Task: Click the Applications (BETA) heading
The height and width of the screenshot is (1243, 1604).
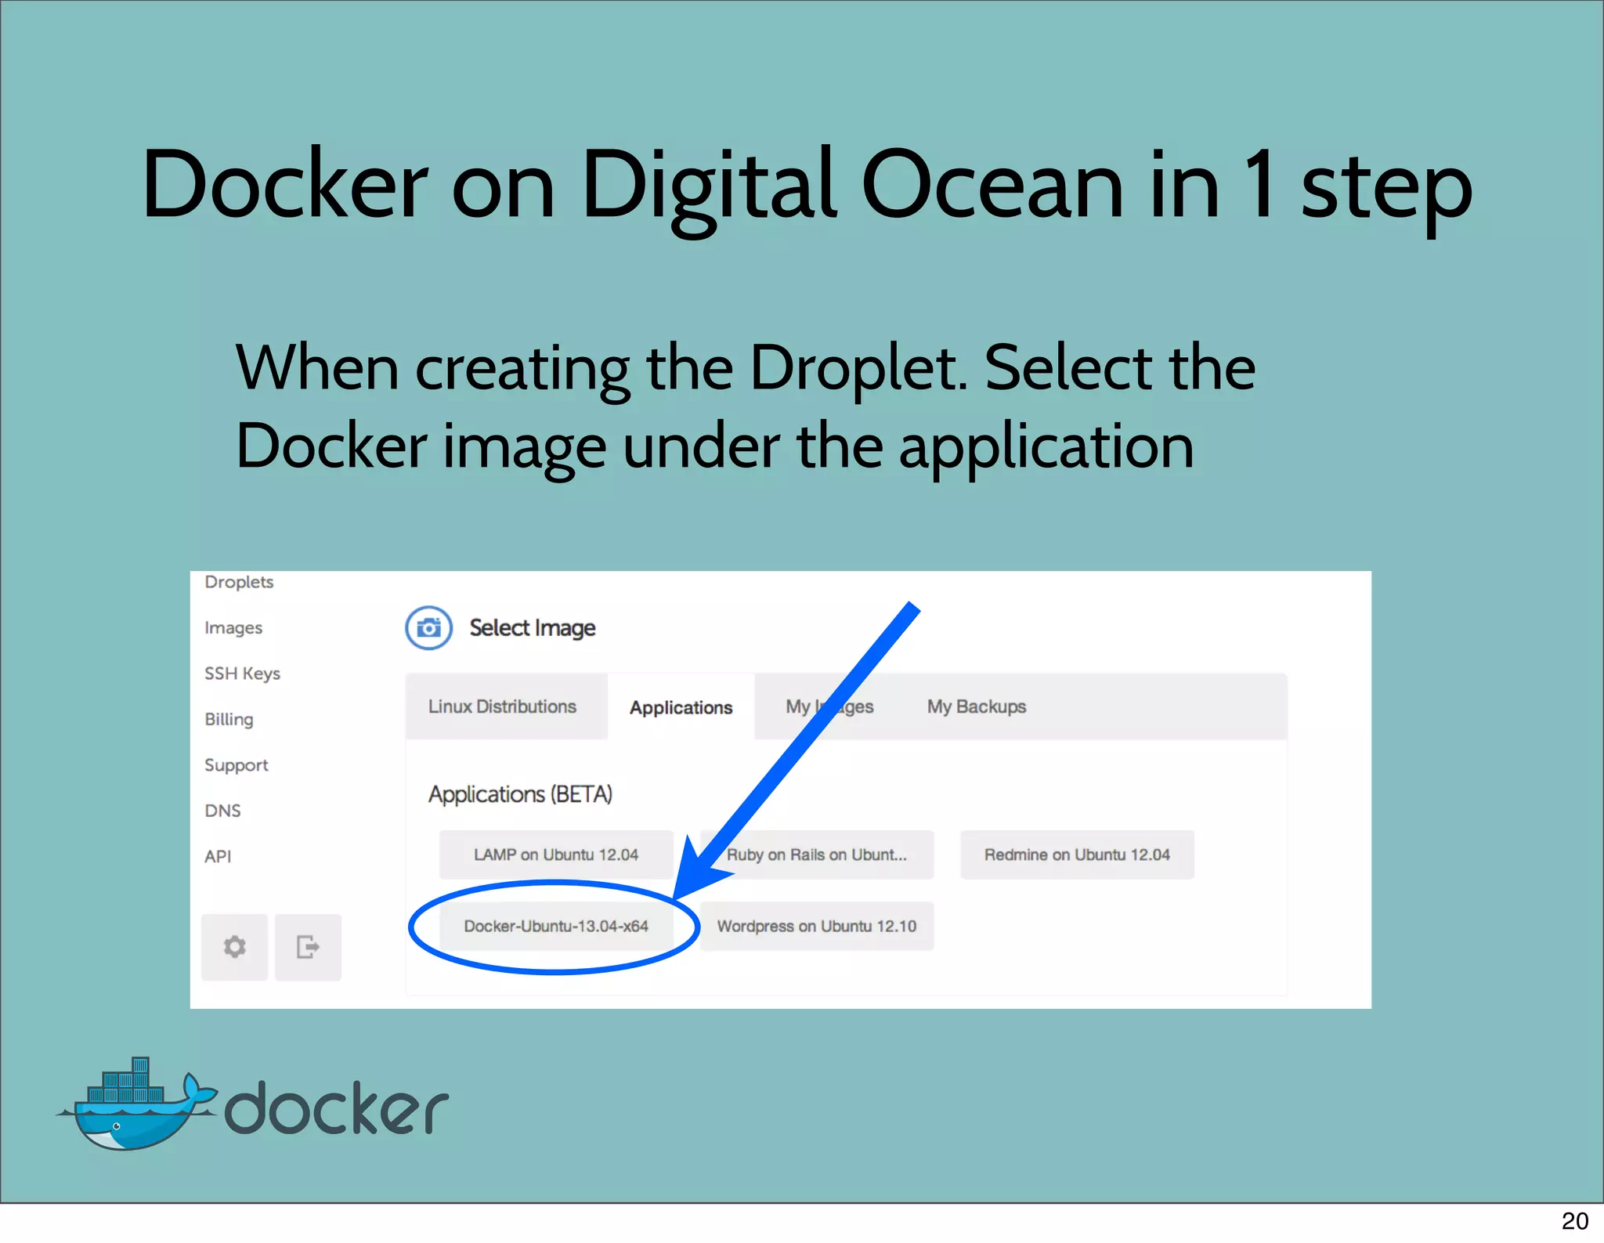Action: [x=520, y=794]
